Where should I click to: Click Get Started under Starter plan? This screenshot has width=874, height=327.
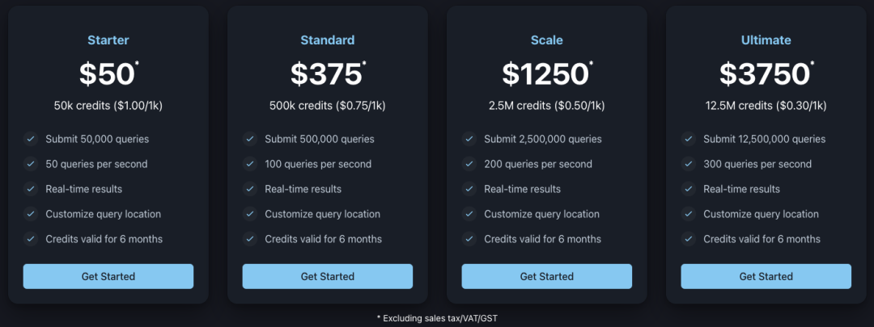(x=108, y=276)
